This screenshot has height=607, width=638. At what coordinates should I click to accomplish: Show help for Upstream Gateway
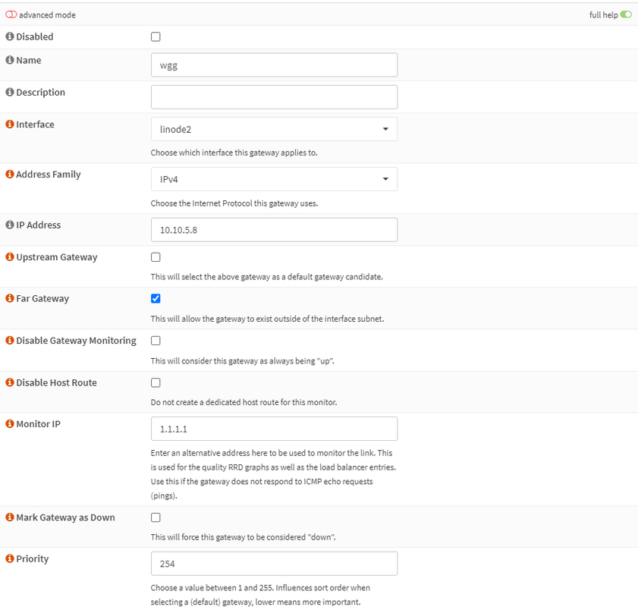click(10, 257)
